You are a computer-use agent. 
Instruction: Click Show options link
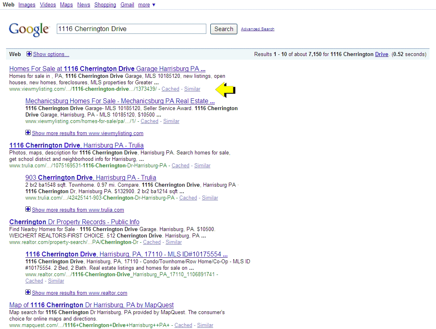pos(51,54)
